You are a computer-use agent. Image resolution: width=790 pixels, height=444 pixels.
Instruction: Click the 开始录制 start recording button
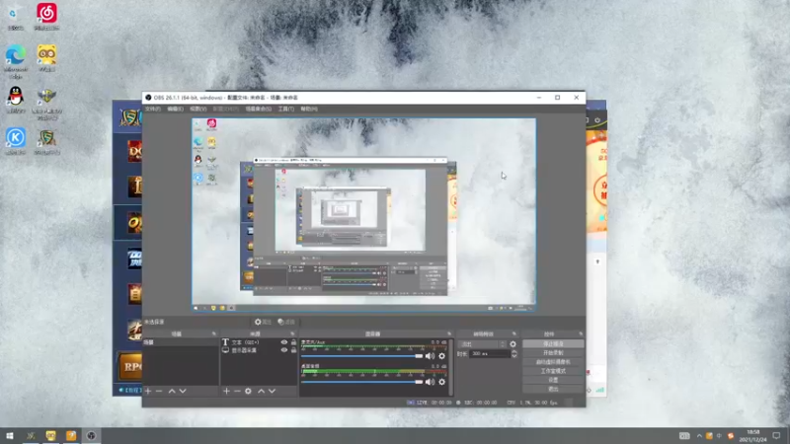553,353
